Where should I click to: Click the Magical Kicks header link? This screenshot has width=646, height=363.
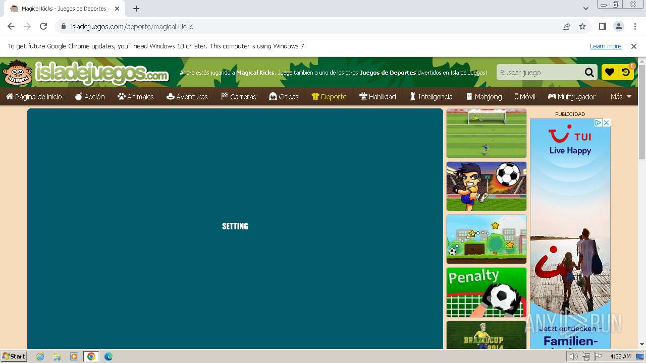[x=255, y=73]
